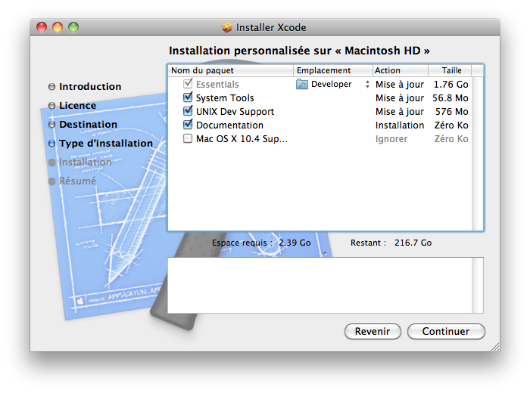This screenshot has height=393, width=530.
Task: Click the Continuer button
Action: coord(446,331)
